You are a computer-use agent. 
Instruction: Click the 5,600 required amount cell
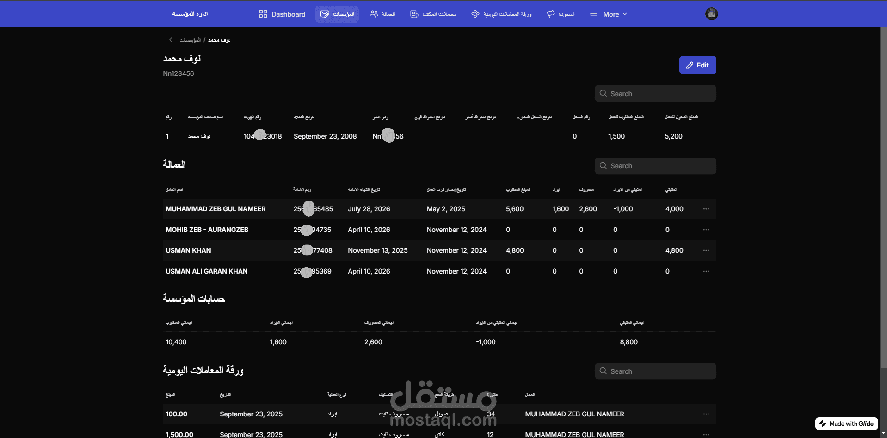point(515,209)
